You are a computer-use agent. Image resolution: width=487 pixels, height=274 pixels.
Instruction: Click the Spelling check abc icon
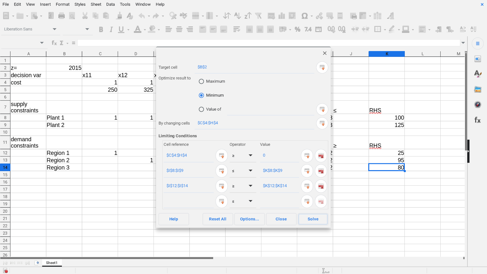[x=183, y=16]
